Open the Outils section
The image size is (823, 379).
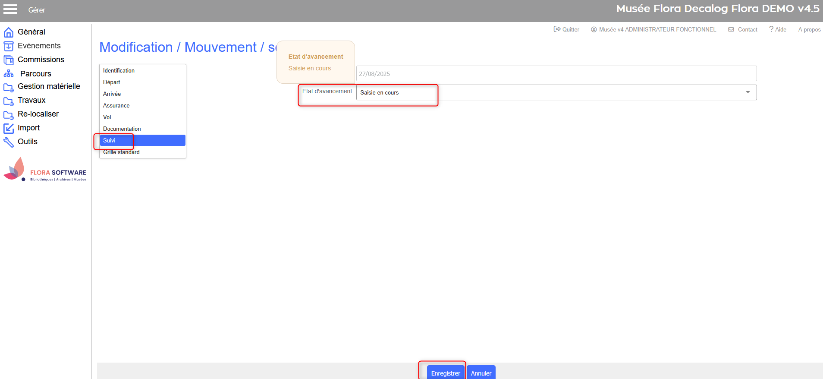pos(28,142)
